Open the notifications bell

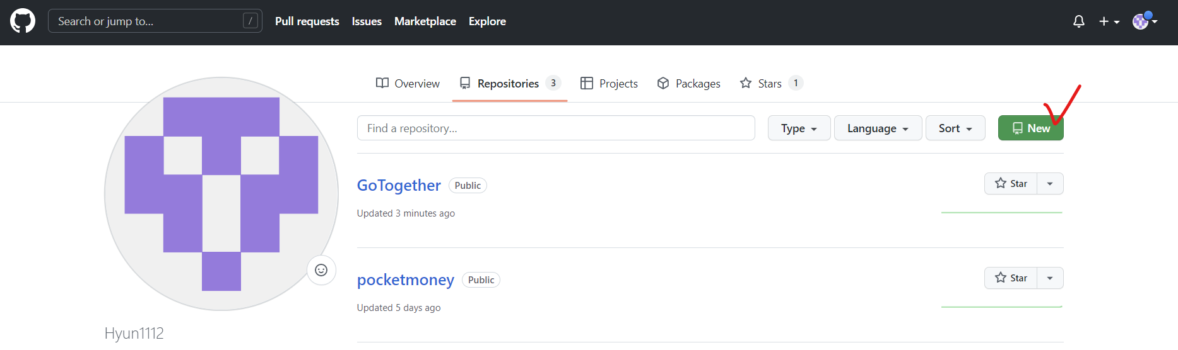(1079, 21)
